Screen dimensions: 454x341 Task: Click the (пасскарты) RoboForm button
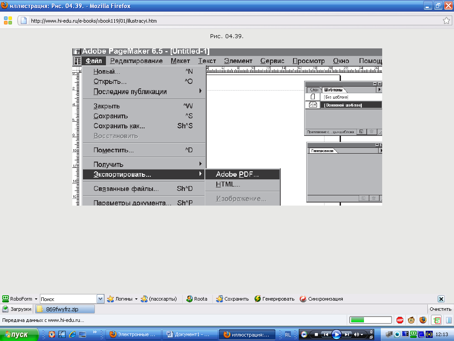(x=159, y=299)
